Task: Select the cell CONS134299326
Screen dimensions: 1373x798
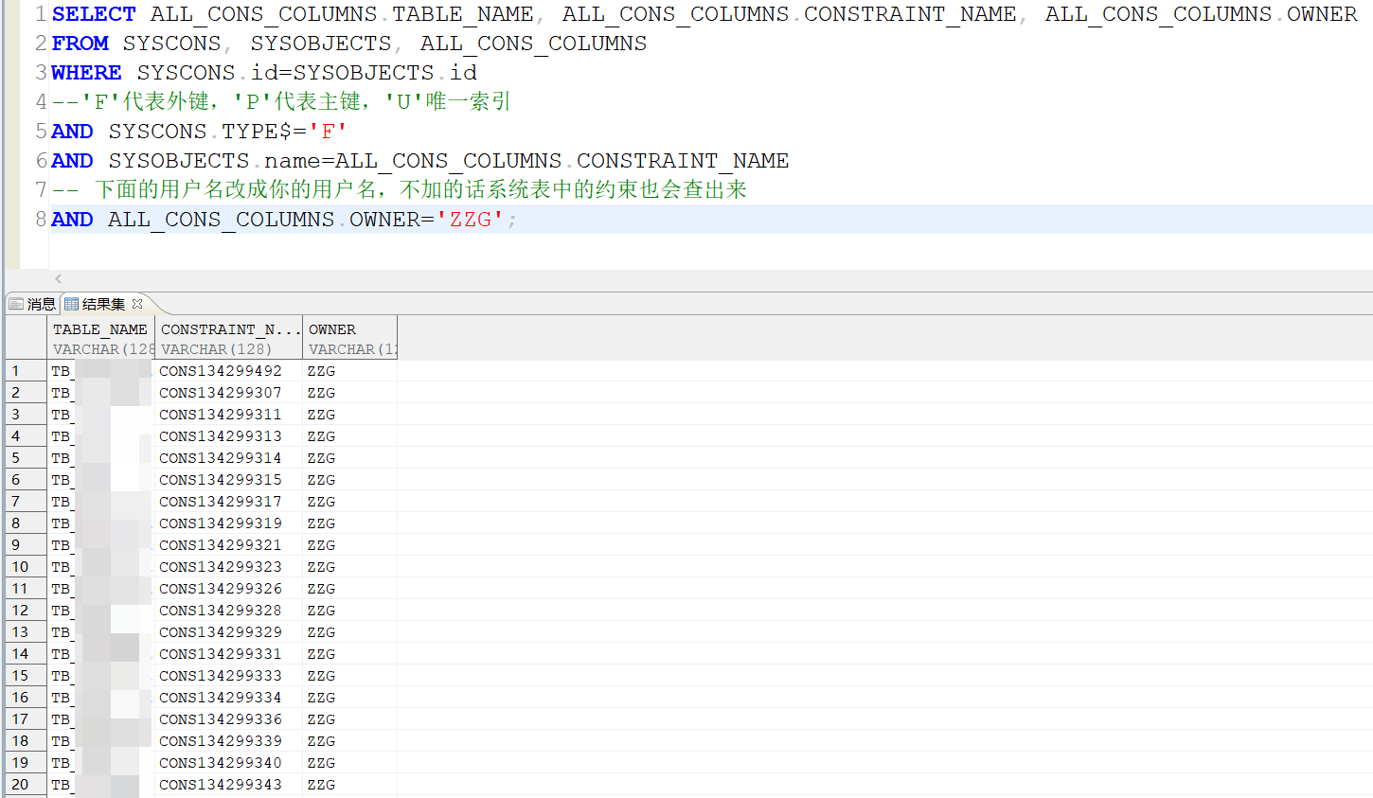Action: pyautogui.click(x=228, y=589)
